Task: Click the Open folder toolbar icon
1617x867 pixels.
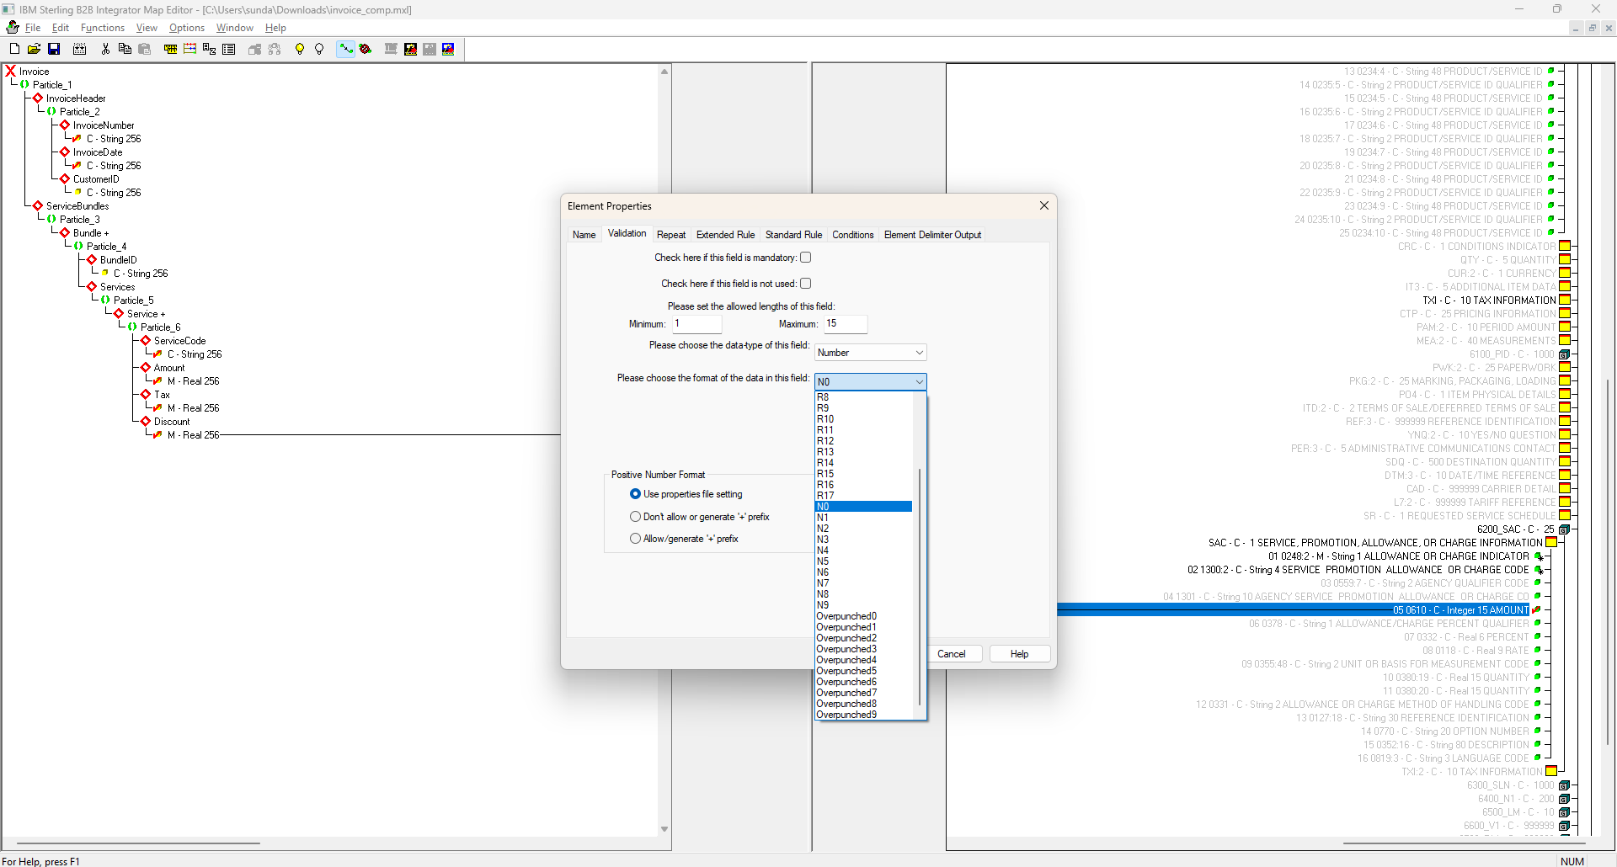Action: [34, 49]
